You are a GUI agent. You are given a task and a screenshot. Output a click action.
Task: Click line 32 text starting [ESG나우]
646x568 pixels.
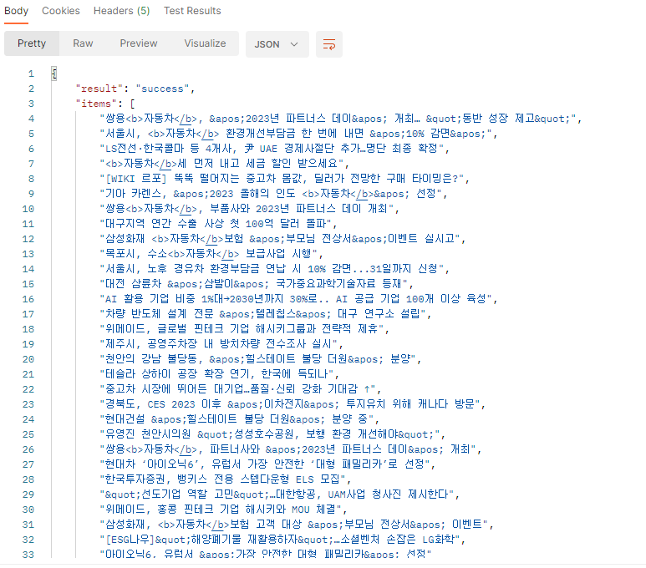coord(280,540)
